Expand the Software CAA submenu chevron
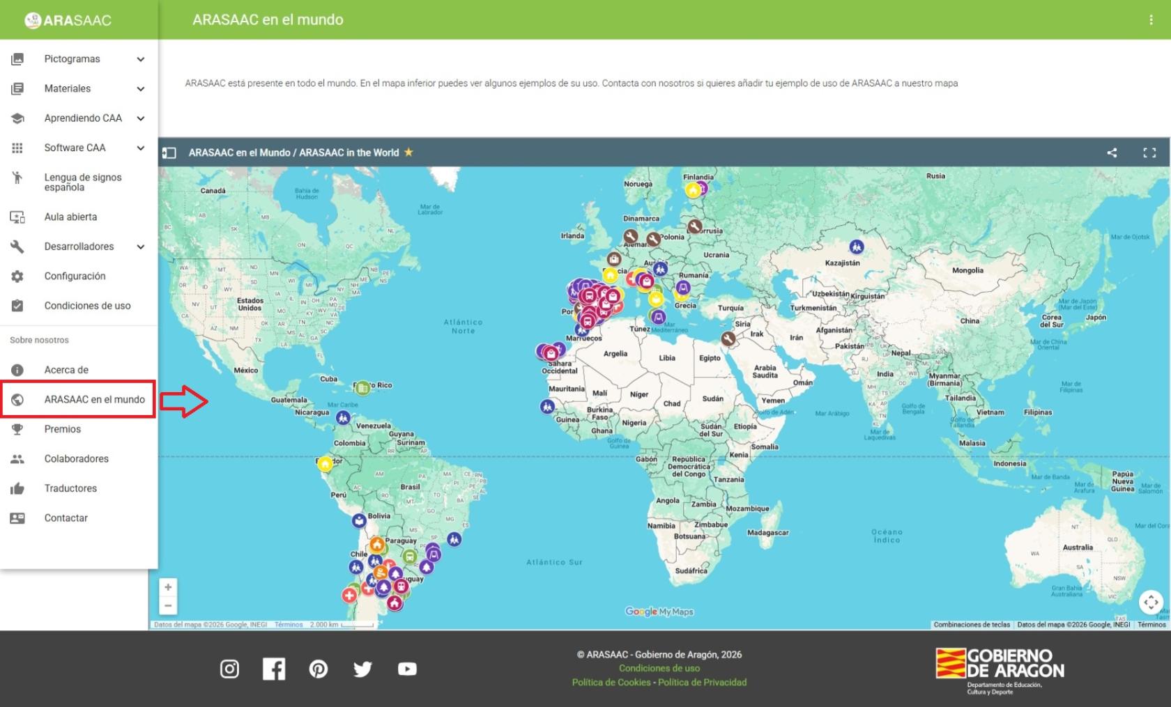Viewport: 1171px width, 707px height. 141,148
